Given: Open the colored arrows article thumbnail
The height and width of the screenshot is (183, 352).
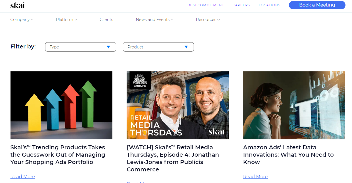Looking at the screenshot, I should pyautogui.click(x=61, y=105).
